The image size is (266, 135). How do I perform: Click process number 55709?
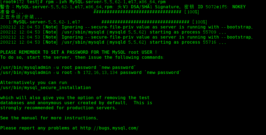(209, 32)
